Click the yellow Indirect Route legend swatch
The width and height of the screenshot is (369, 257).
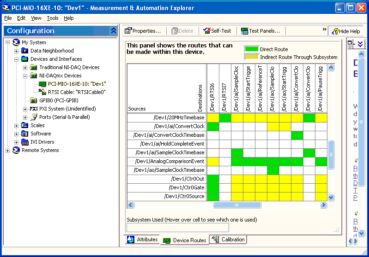(251, 57)
